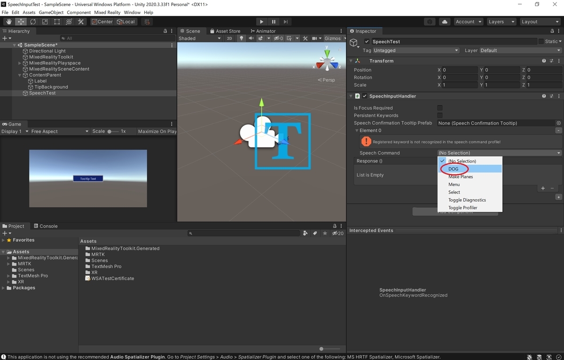
Task: Open Transform preset settings icon
Action: tap(551, 61)
